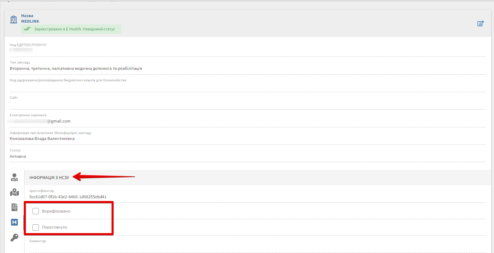This screenshot has width=494, height=253.
Task: Click the edit pencil icon
Action: [x=480, y=24]
